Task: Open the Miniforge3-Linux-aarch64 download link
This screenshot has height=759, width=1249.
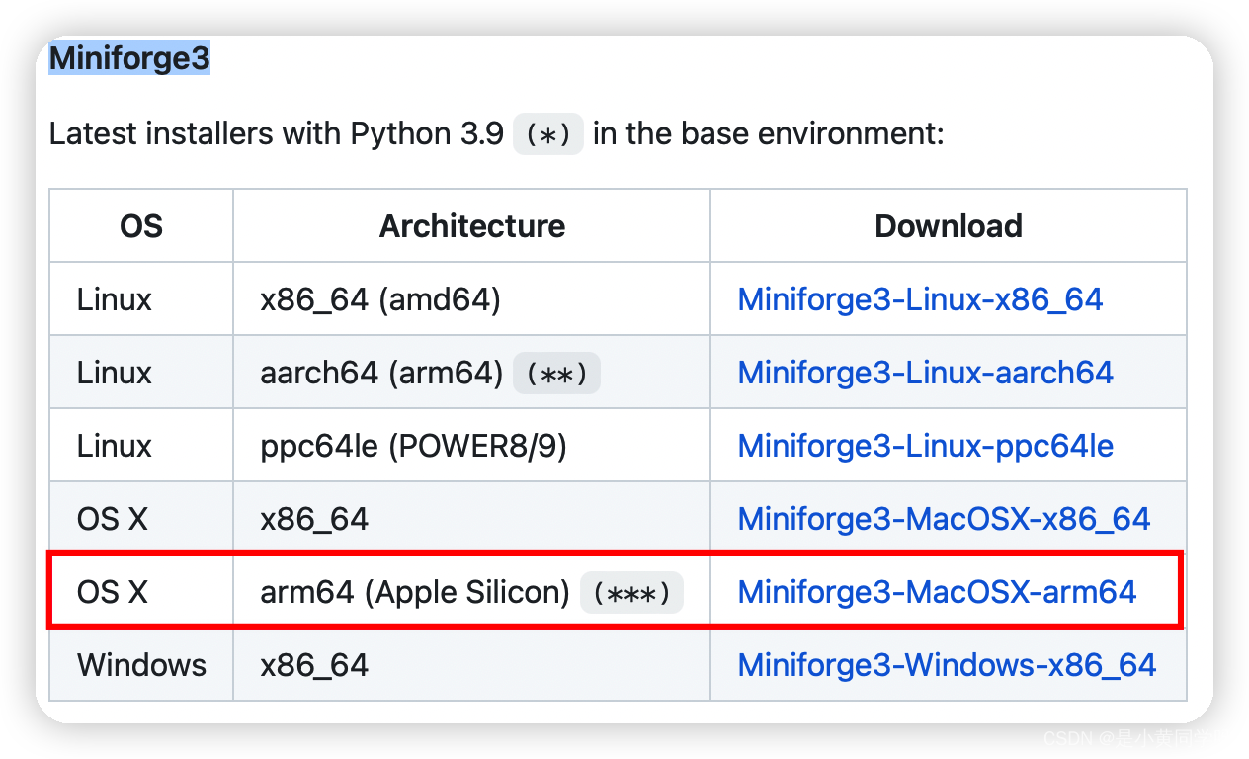Action: pyautogui.click(x=925, y=373)
